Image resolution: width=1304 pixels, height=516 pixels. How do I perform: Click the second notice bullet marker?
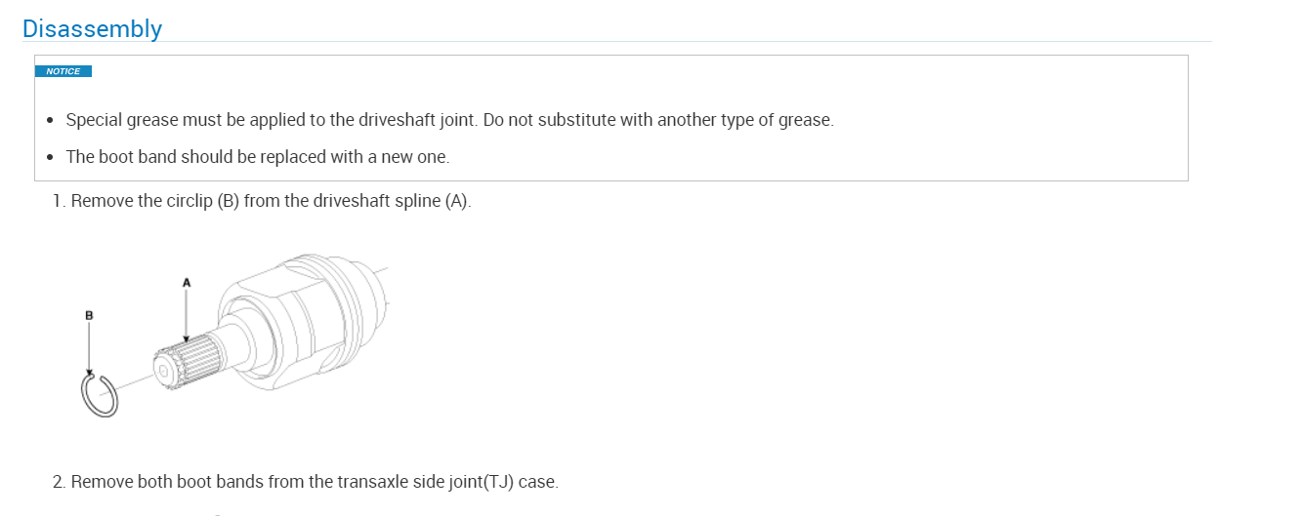[51, 157]
